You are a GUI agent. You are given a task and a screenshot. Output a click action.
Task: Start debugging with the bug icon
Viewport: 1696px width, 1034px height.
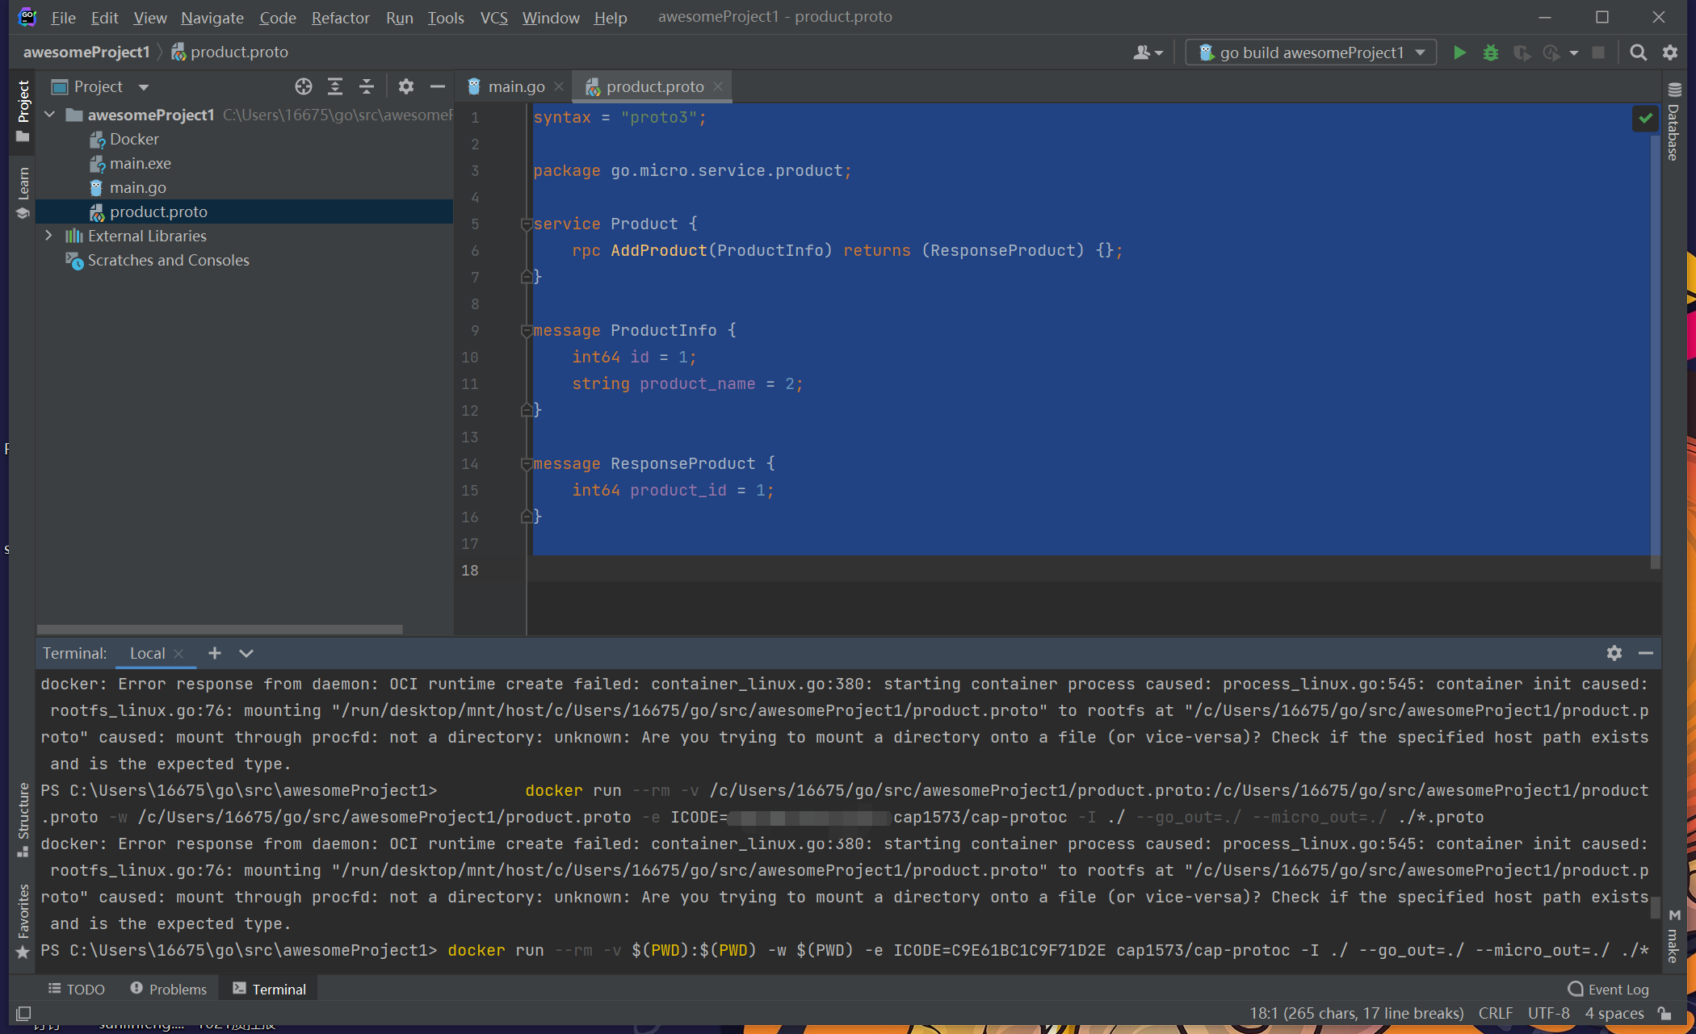click(1491, 52)
